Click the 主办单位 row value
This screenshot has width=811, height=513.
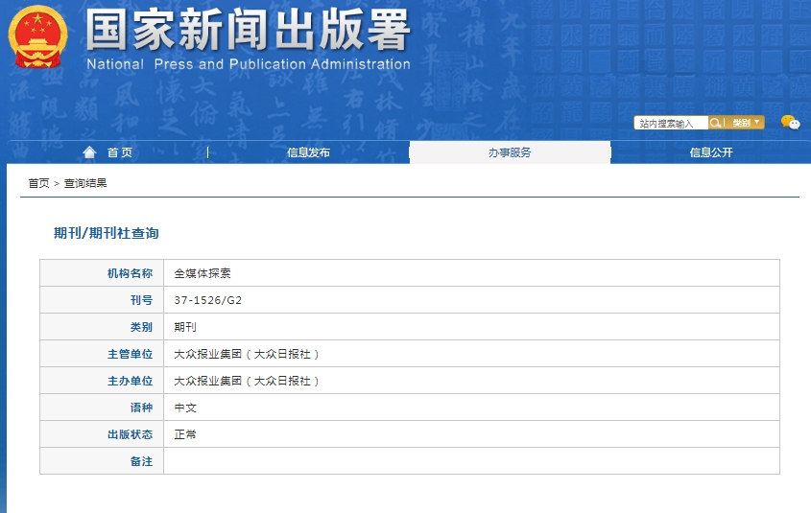click(247, 381)
